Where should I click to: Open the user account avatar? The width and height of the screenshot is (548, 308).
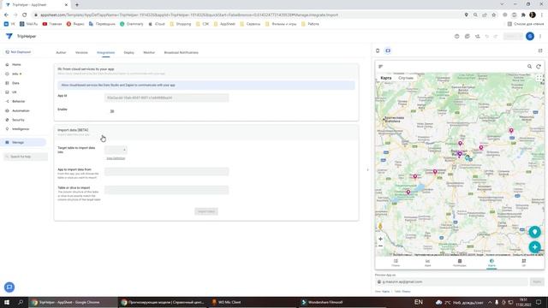point(530,36)
